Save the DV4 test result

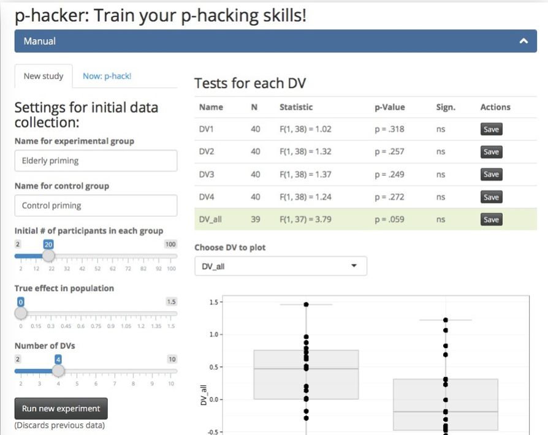[491, 197]
